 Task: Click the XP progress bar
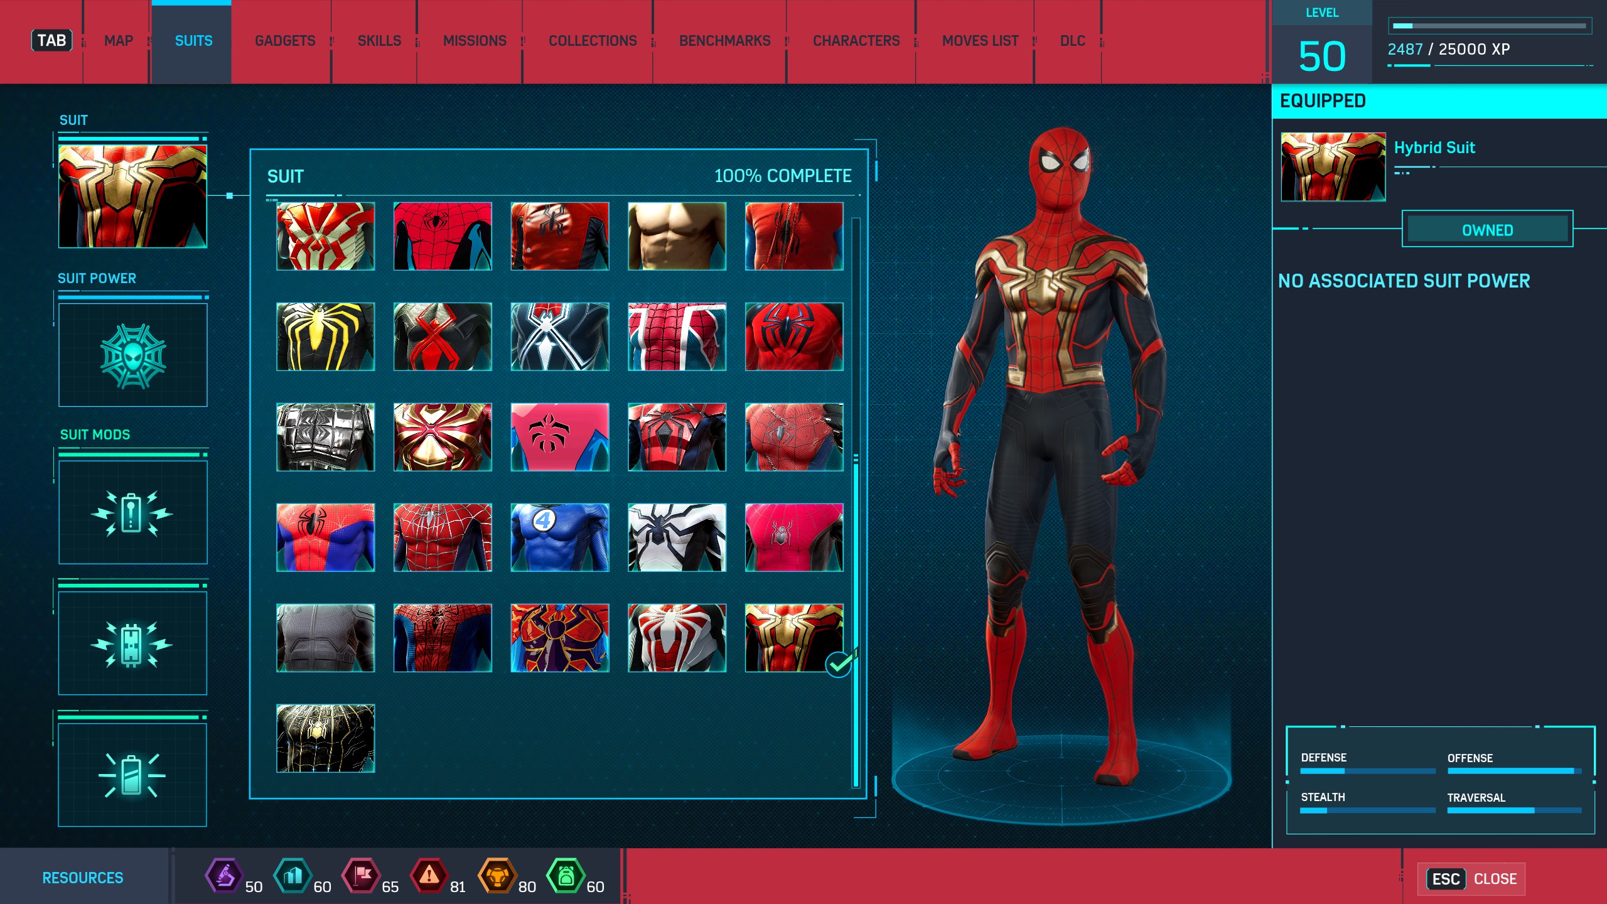[x=1490, y=26]
